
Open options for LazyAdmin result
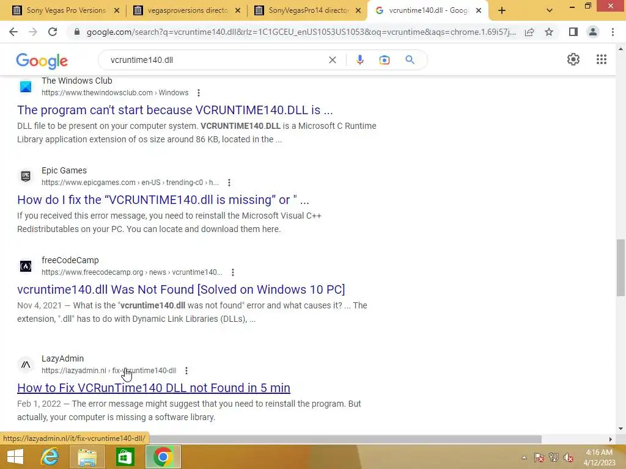pyautogui.click(x=186, y=371)
